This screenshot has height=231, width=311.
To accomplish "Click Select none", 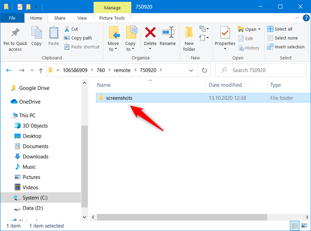I will 282,38.
